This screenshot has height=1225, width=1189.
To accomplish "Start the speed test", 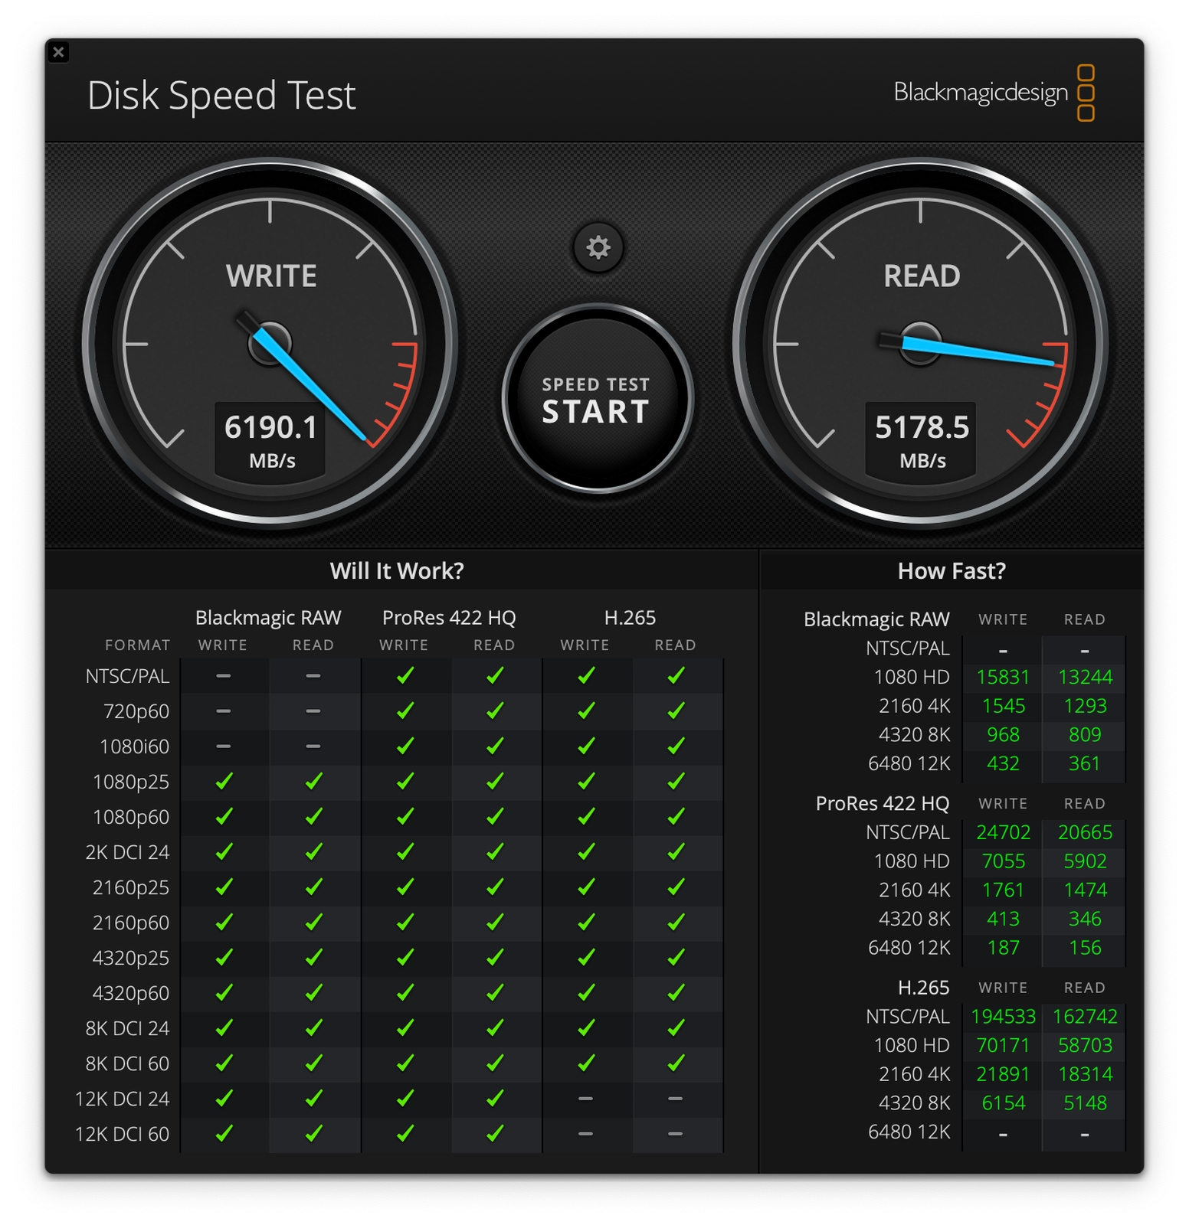I will click(x=597, y=399).
